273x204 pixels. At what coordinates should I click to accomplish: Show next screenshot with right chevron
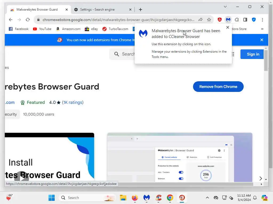click(260, 178)
